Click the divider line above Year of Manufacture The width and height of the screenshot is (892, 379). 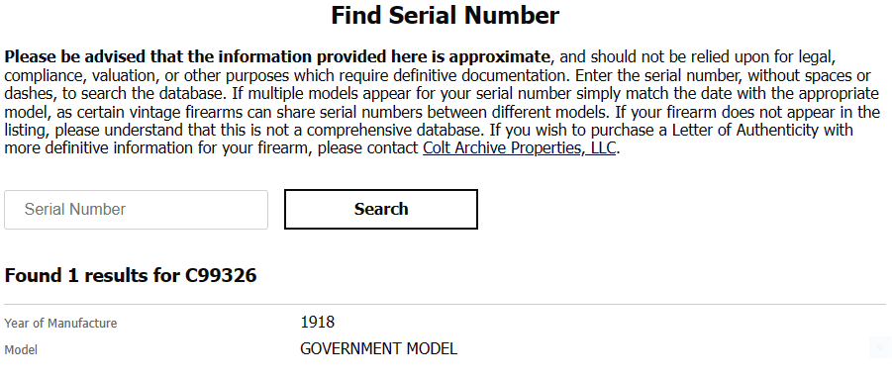pos(445,305)
